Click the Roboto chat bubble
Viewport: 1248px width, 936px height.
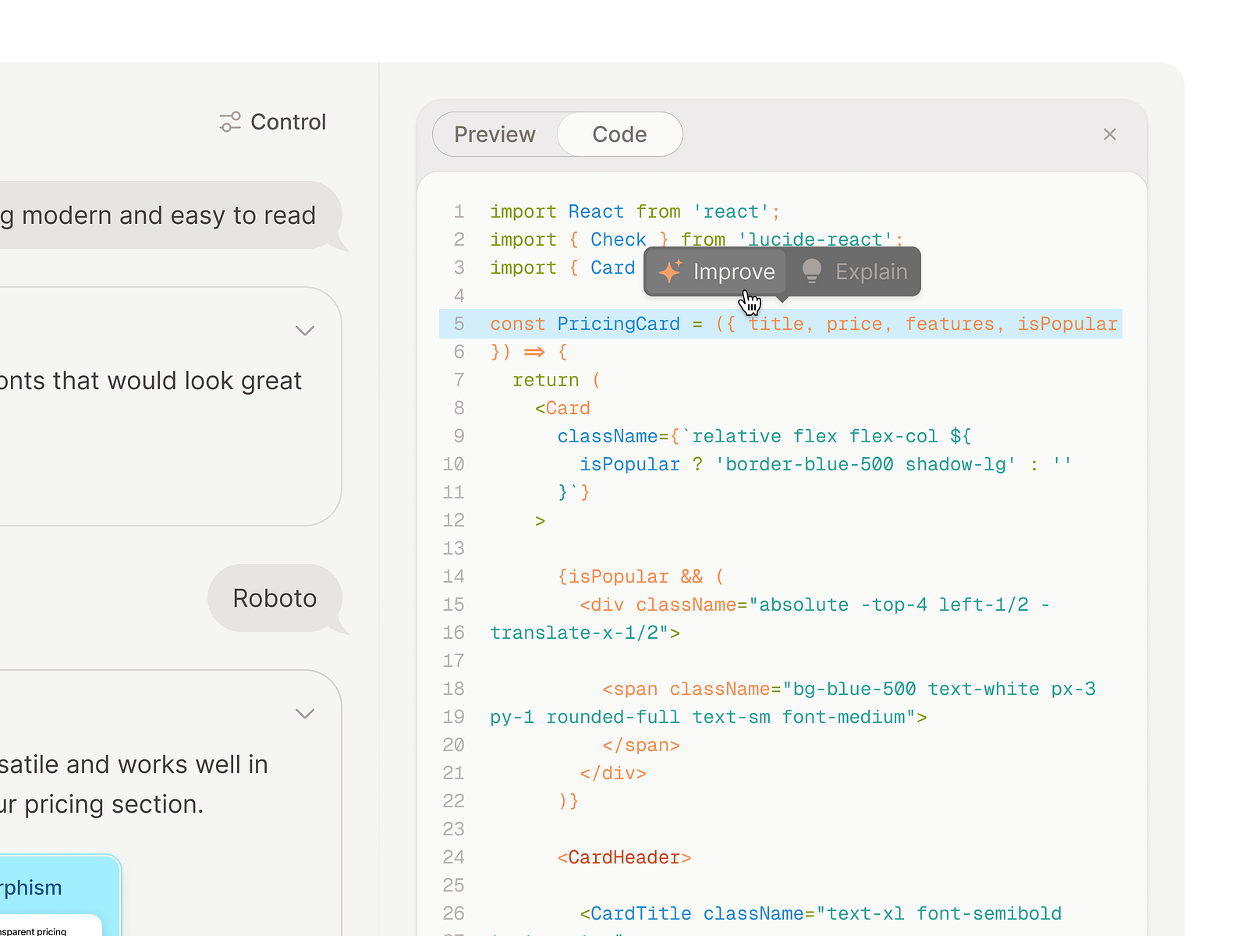point(275,597)
